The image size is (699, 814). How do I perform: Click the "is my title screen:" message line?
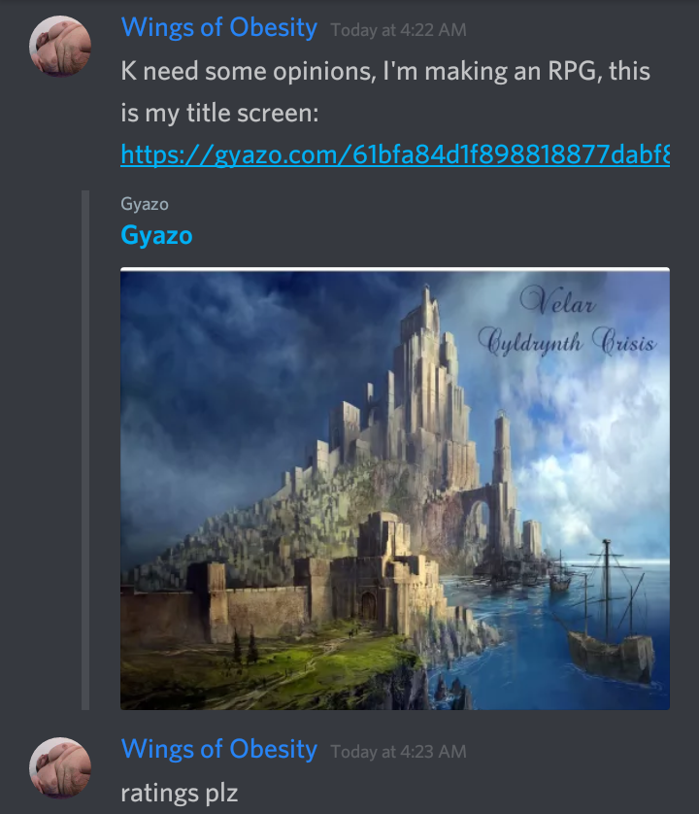pyautogui.click(x=219, y=113)
